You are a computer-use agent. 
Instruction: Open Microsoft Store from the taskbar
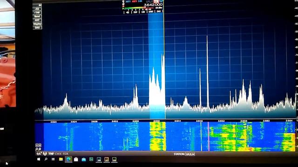tap(76, 159)
